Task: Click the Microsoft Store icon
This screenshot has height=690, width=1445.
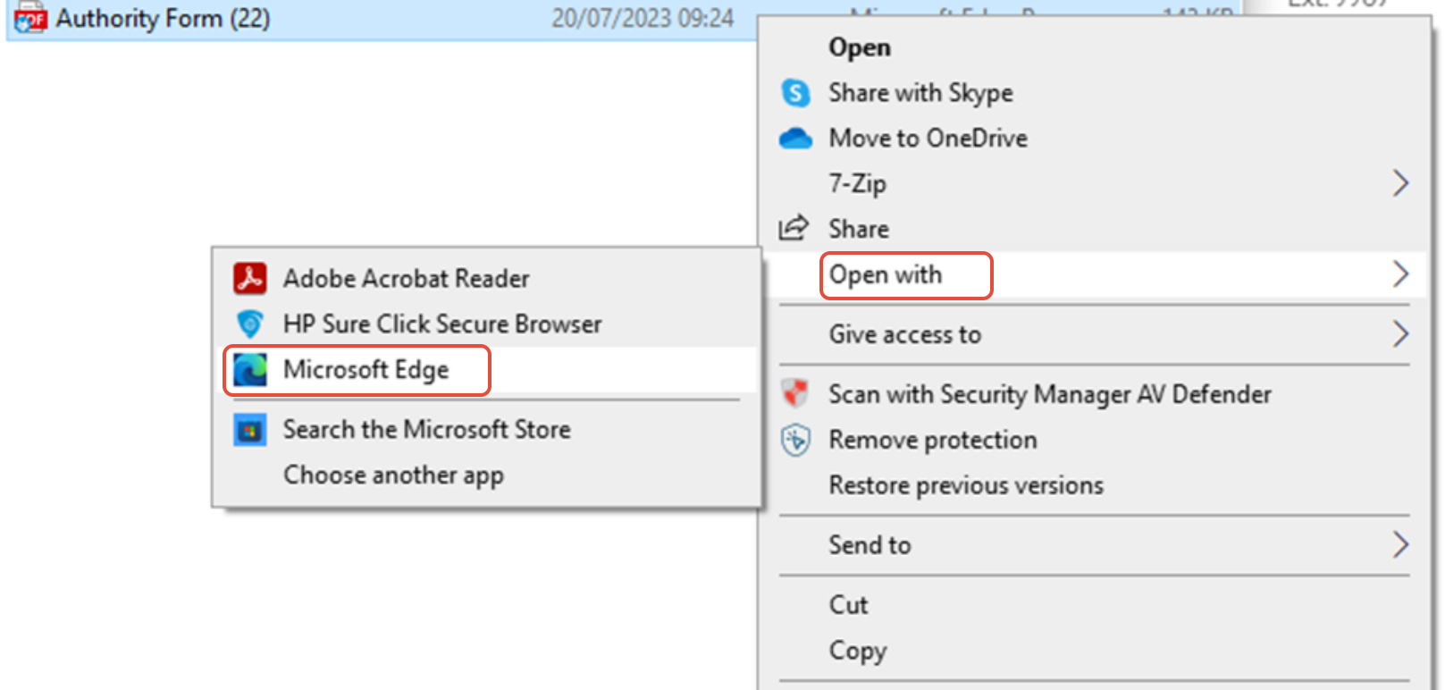Action: 251,429
